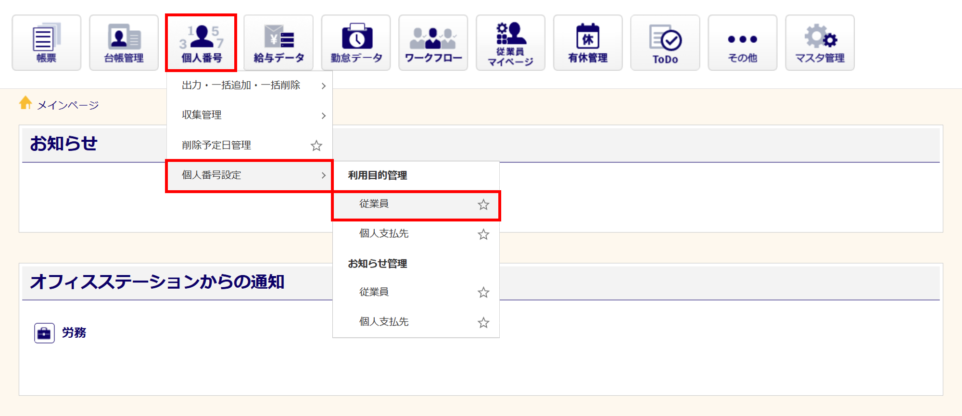The image size is (962, 416).
Task: Open the ワークフロー workflow icon
Action: (x=433, y=43)
